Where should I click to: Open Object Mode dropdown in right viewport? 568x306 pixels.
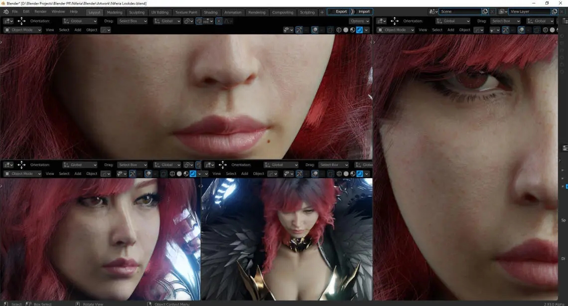point(395,30)
